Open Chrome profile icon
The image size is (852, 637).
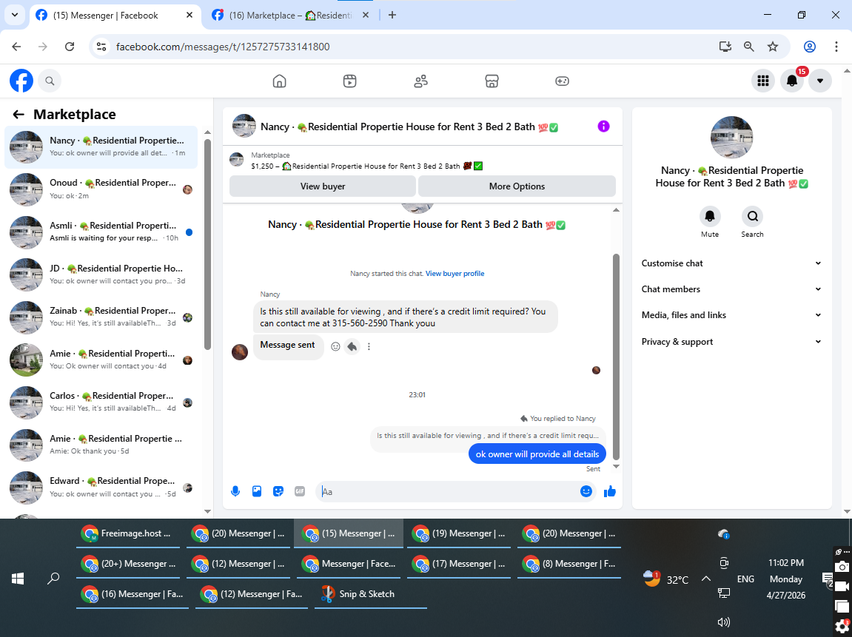pyautogui.click(x=810, y=47)
